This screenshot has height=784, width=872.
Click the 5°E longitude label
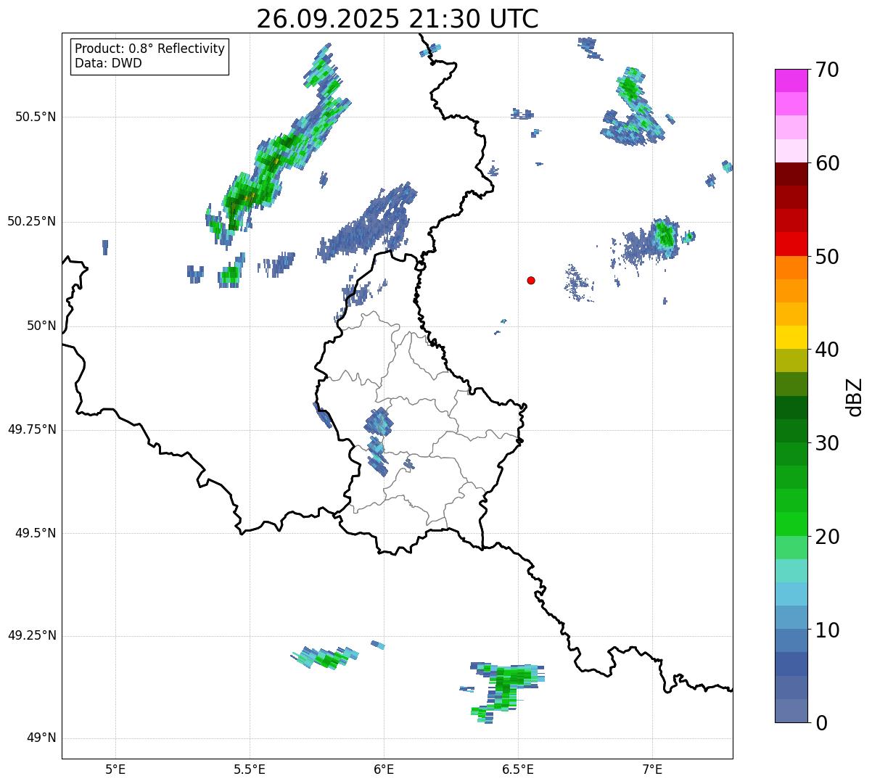pyautogui.click(x=115, y=769)
